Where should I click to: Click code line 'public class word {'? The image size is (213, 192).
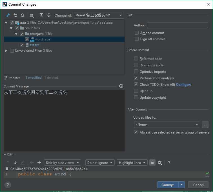pos(45,174)
